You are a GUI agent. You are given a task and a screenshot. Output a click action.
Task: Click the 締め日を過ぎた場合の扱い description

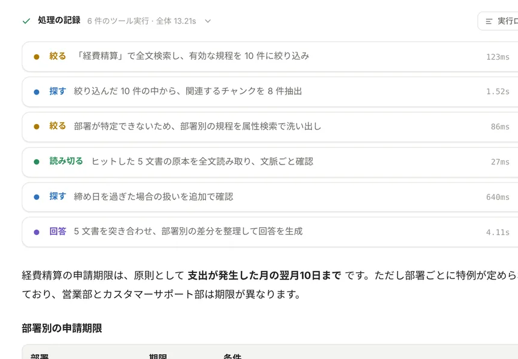pyautogui.click(x=154, y=197)
